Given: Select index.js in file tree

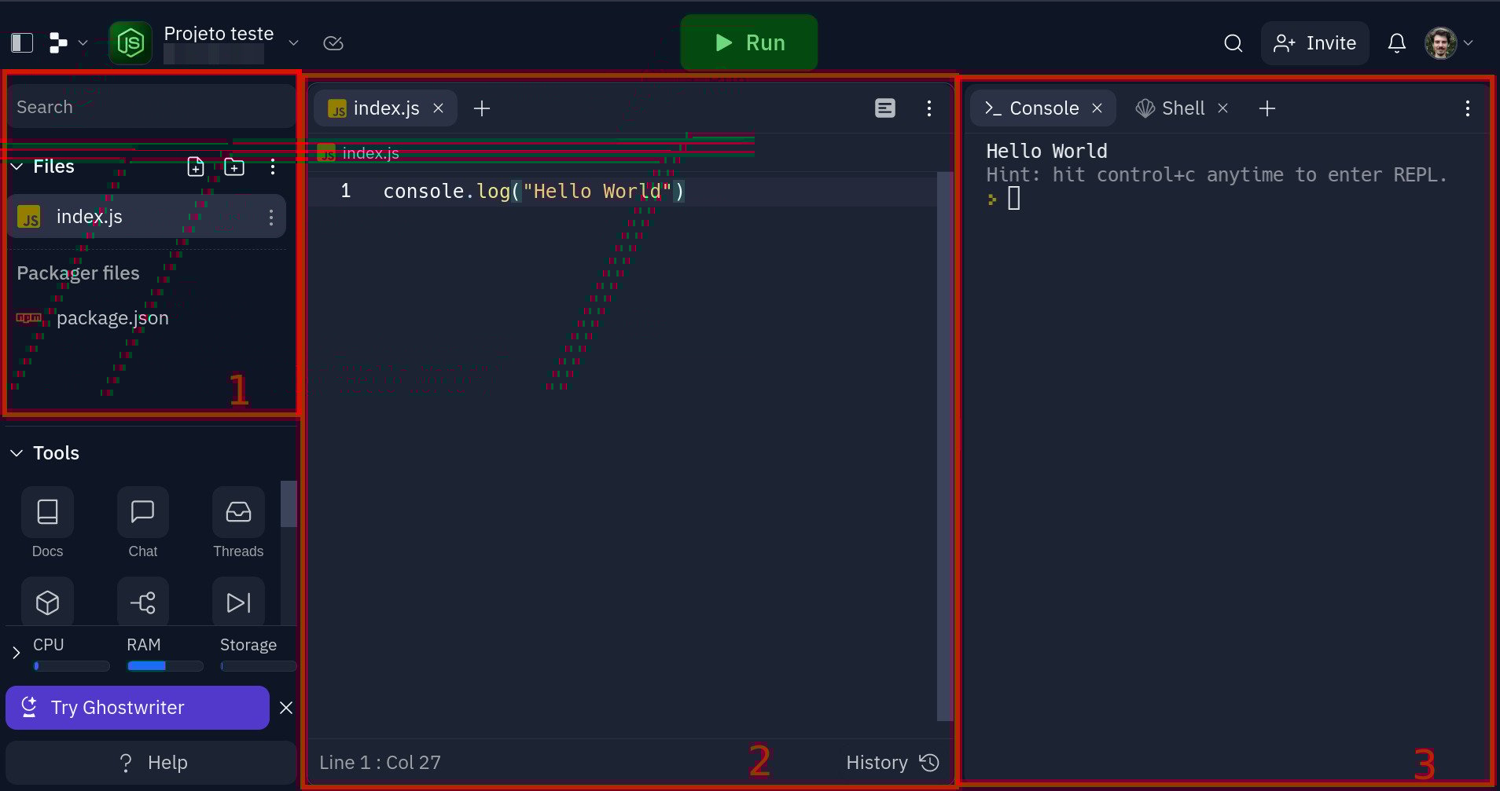Looking at the screenshot, I should click(146, 217).
